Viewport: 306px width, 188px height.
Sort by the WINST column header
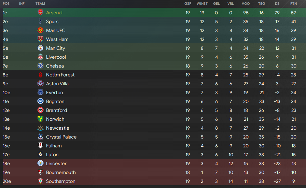[x=202, y=3]
